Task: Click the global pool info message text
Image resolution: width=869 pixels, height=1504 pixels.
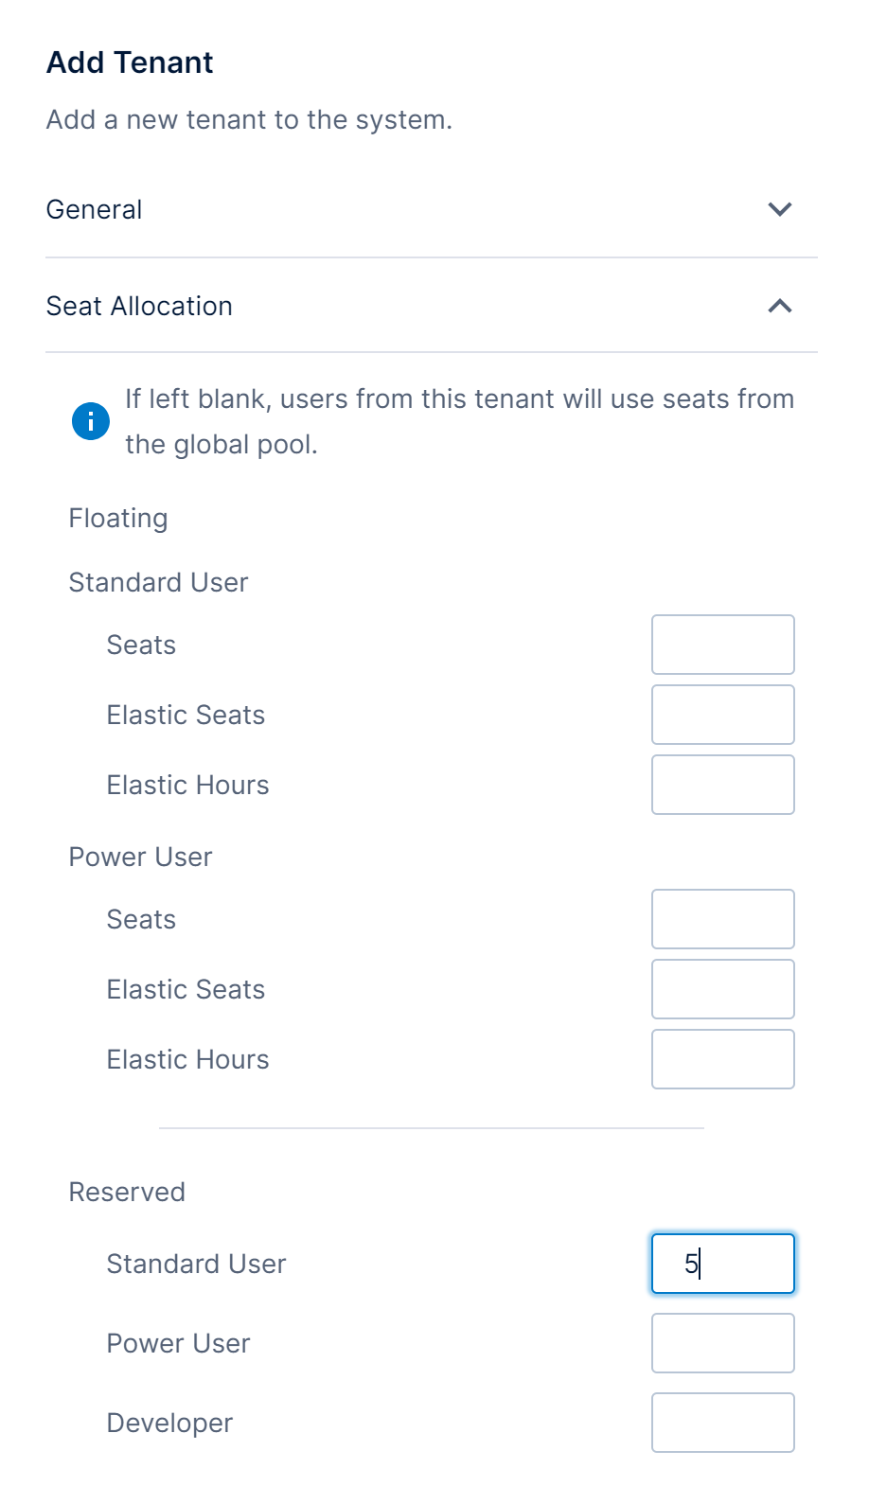Action: click(x=459, y=421)
